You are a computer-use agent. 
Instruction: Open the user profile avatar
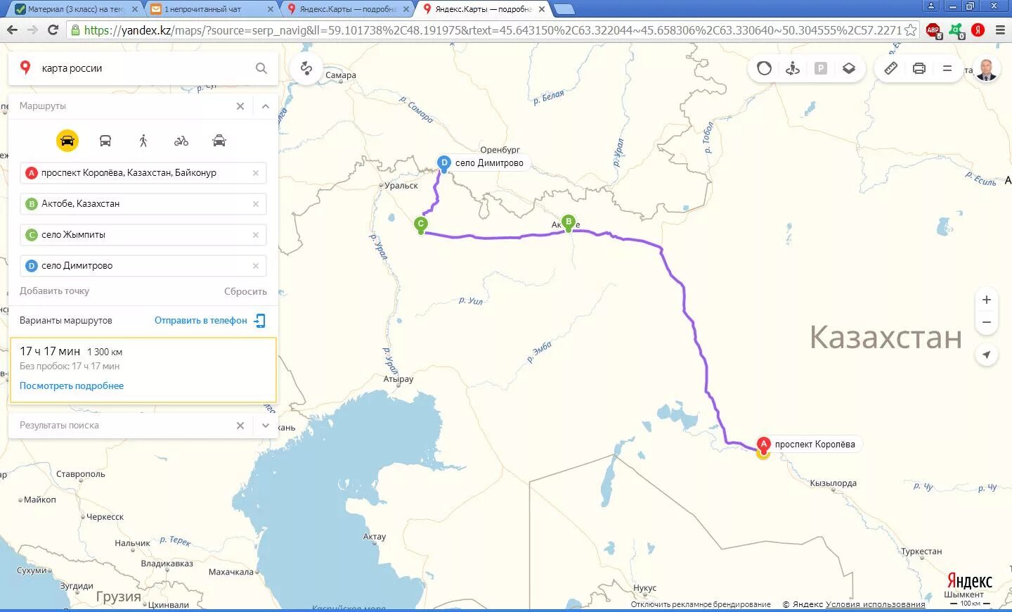coord(987,69)
